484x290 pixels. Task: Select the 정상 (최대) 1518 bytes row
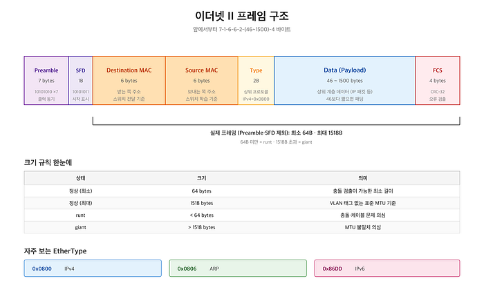click(242, 203)
